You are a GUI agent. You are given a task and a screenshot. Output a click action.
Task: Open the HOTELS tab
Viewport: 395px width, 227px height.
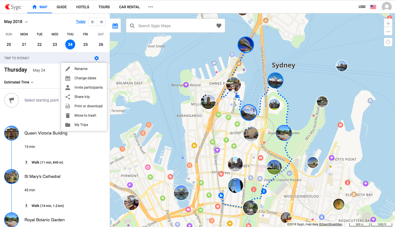pos(83,7)
